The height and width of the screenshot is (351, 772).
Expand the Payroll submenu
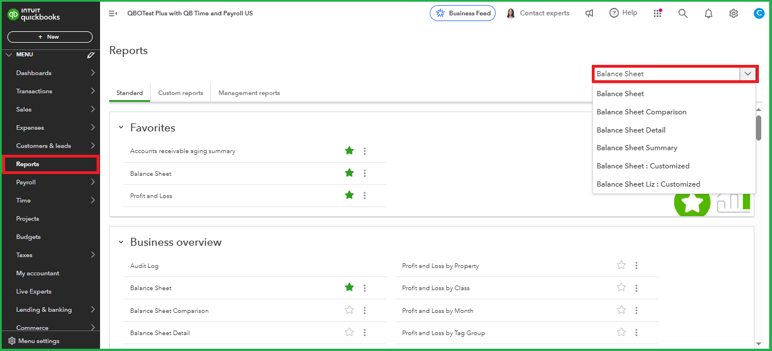point(93,182)
